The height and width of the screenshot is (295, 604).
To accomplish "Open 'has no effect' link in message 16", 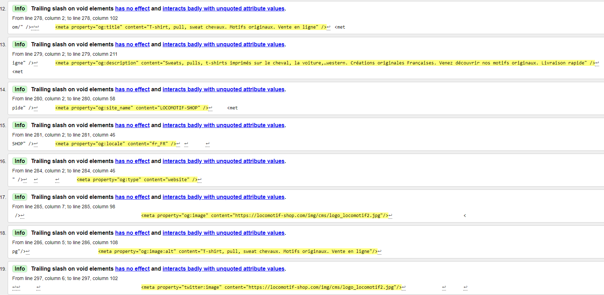I will (132, 161).
